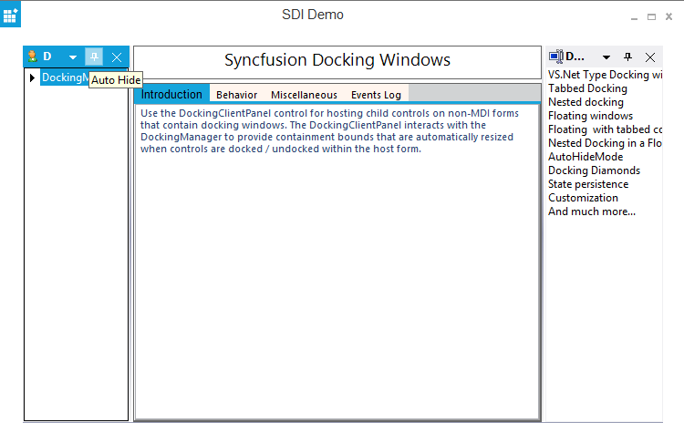Expand the DockingManager tree node arrow

pyautogui.click(x=33, y=77)
